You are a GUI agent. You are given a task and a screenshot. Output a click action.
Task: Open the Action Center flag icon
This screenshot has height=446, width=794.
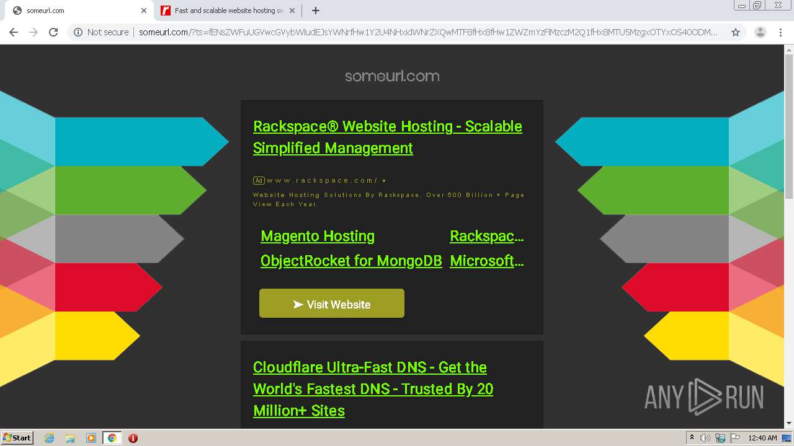[x=735, y=438]
